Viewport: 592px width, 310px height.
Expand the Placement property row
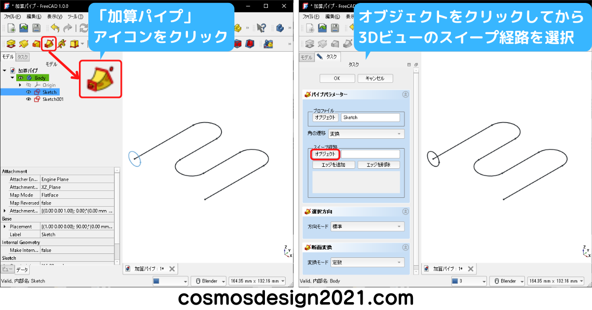pos(5,226)
